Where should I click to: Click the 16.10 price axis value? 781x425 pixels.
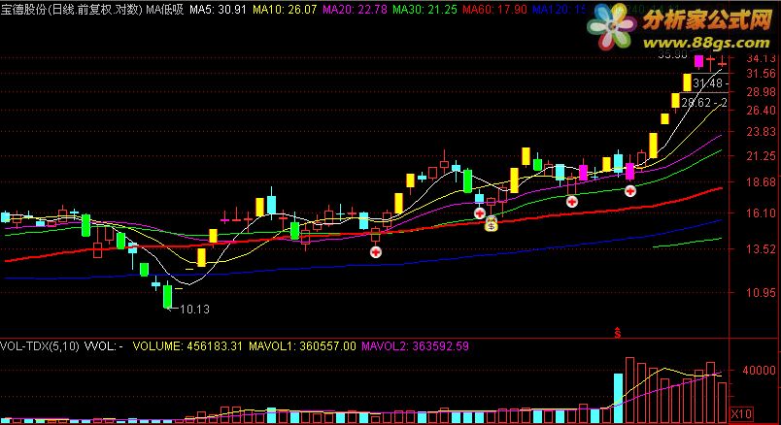coord(761,213)
